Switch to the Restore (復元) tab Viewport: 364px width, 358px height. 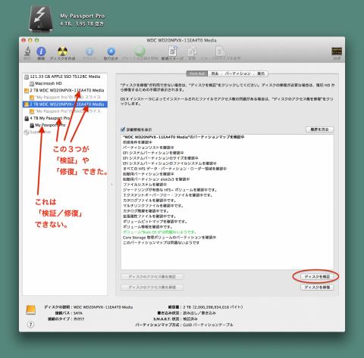click(x=261, y=73)
